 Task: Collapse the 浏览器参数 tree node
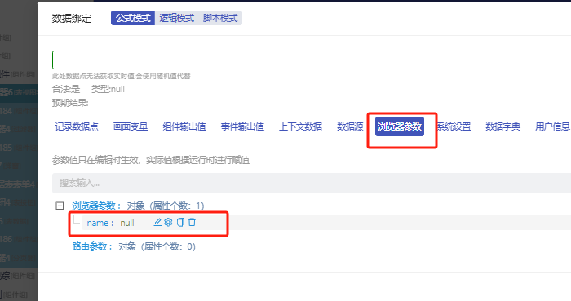point(60,206)
